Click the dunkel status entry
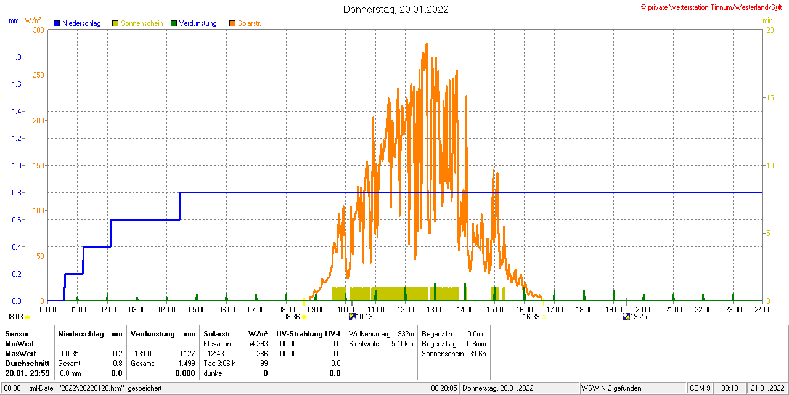789x395 pixels. (x=213, y=373)
